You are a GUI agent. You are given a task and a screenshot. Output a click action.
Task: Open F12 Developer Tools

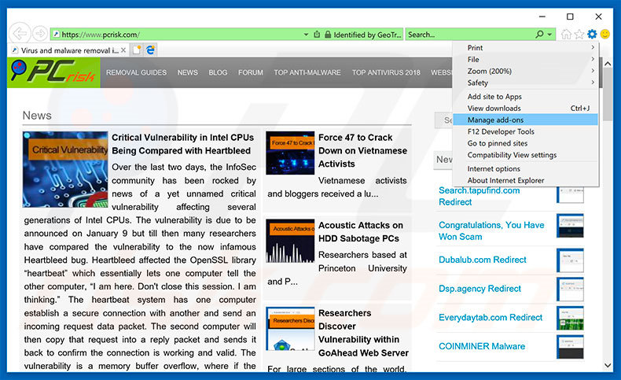click(x=525, y=131)
